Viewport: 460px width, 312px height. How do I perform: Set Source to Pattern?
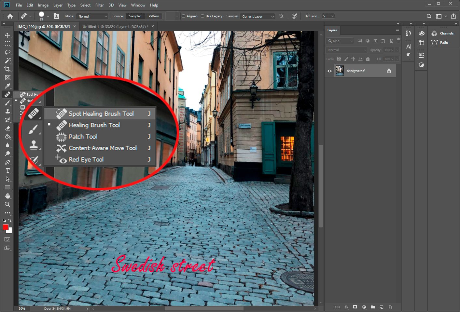point(154,16)
